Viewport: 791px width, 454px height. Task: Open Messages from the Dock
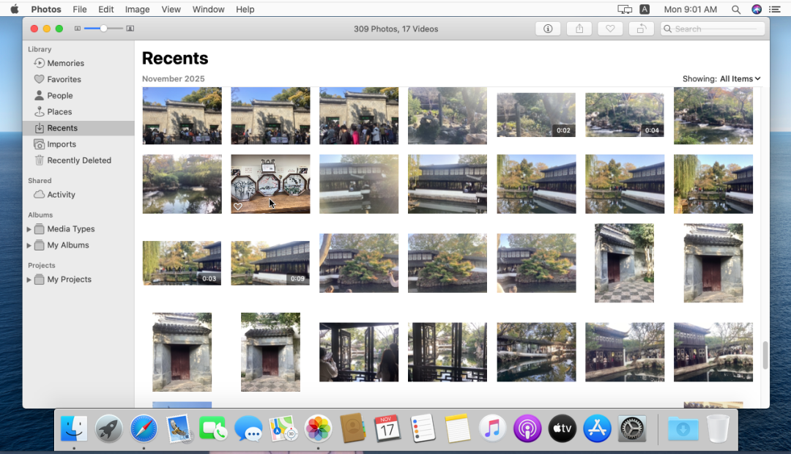pyautogui.click(x=248, y=429)
